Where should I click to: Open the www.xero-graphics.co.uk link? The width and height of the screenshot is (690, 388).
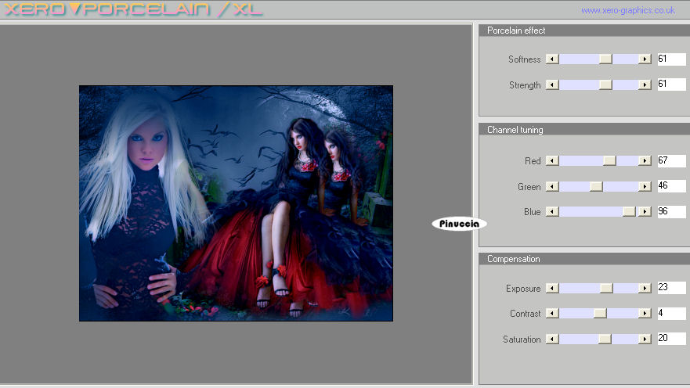[x=628, y=10]
